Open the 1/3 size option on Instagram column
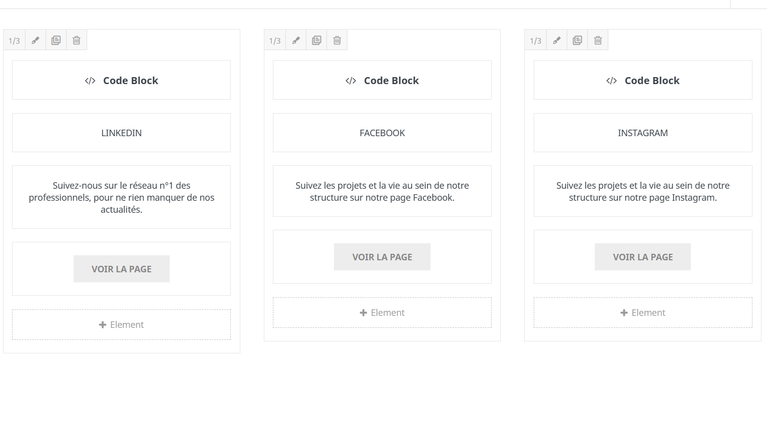This screenshot has width=767, height=433. 536,41
